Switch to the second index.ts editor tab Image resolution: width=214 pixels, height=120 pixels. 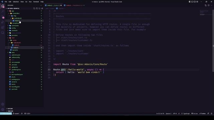point(74,5)
